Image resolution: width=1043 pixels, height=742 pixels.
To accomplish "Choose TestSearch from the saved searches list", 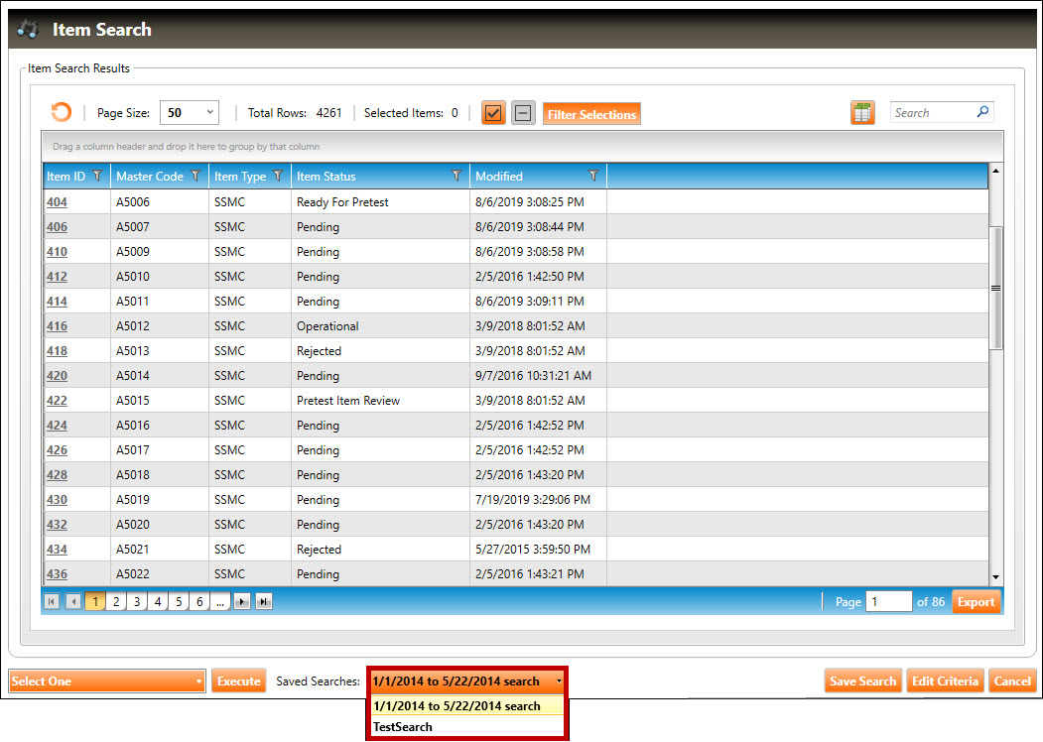I will (x=403, y=727).
